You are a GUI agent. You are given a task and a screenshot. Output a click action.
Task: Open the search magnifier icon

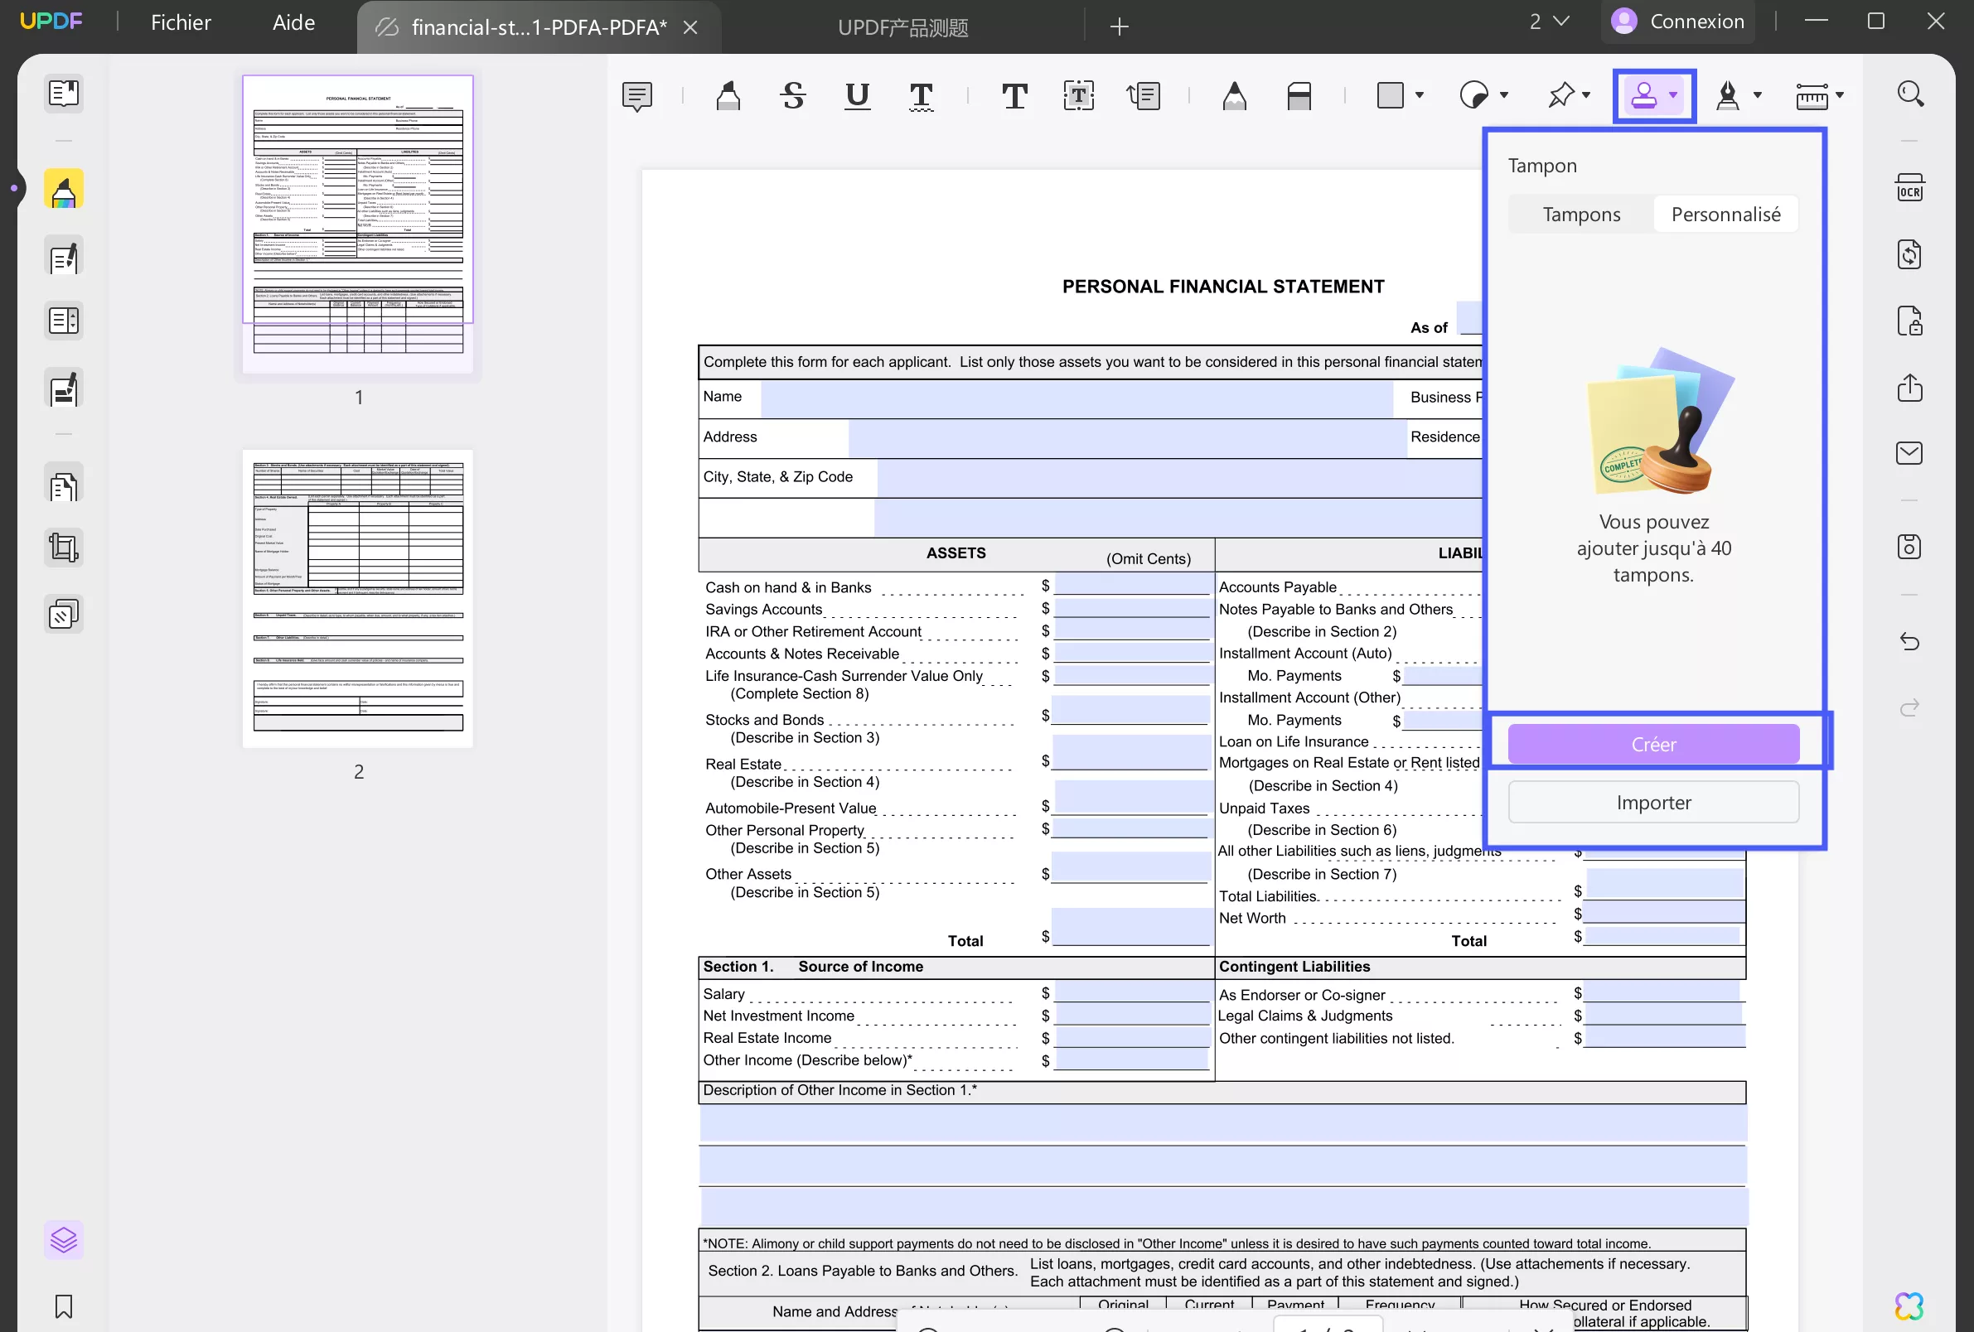coord(1909,94)
